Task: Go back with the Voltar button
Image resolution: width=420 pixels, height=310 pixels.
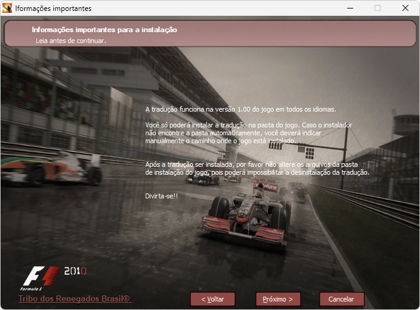Action: pyautogui.click(x=212, y=299)
